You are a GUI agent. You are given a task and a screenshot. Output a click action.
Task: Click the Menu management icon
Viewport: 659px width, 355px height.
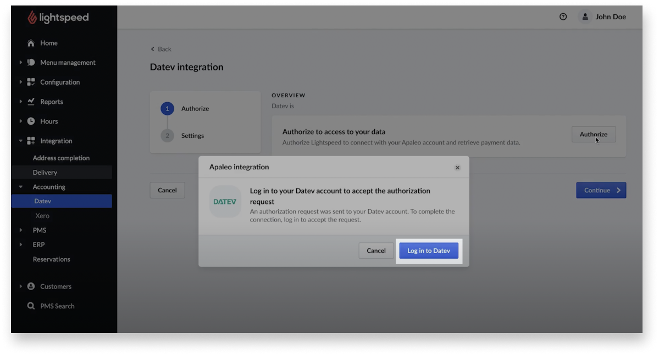pyautogui.click(x=31, y=62)
